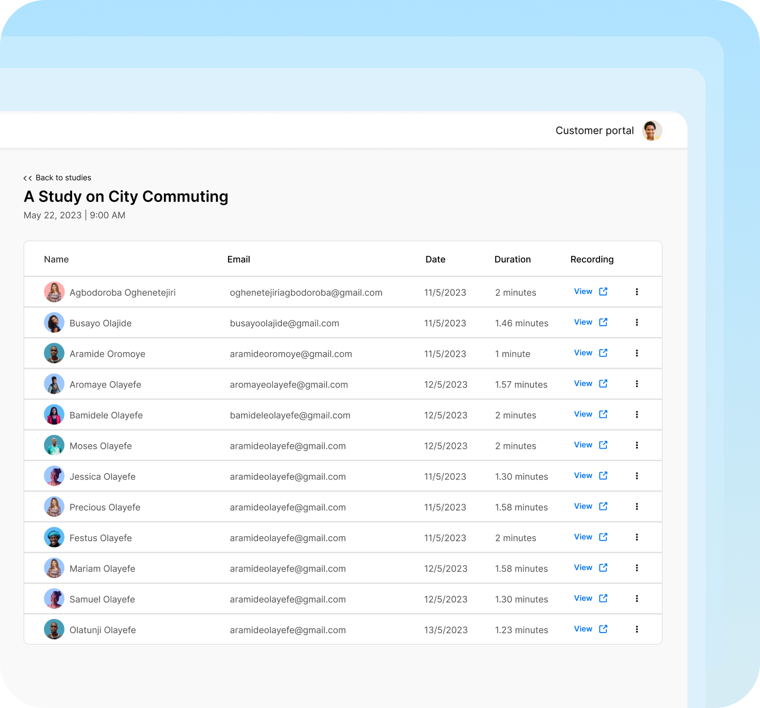Open the three-dot menu for Jessica Olayefe

coord(637,475)
